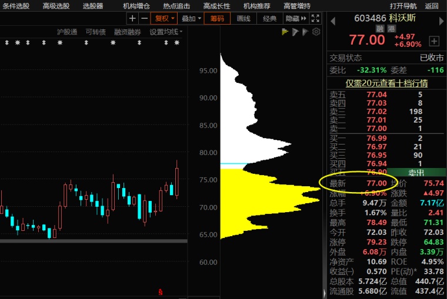Go to previous stock with left arrow
The image size is (447, 299).
(x=332, y=19)
